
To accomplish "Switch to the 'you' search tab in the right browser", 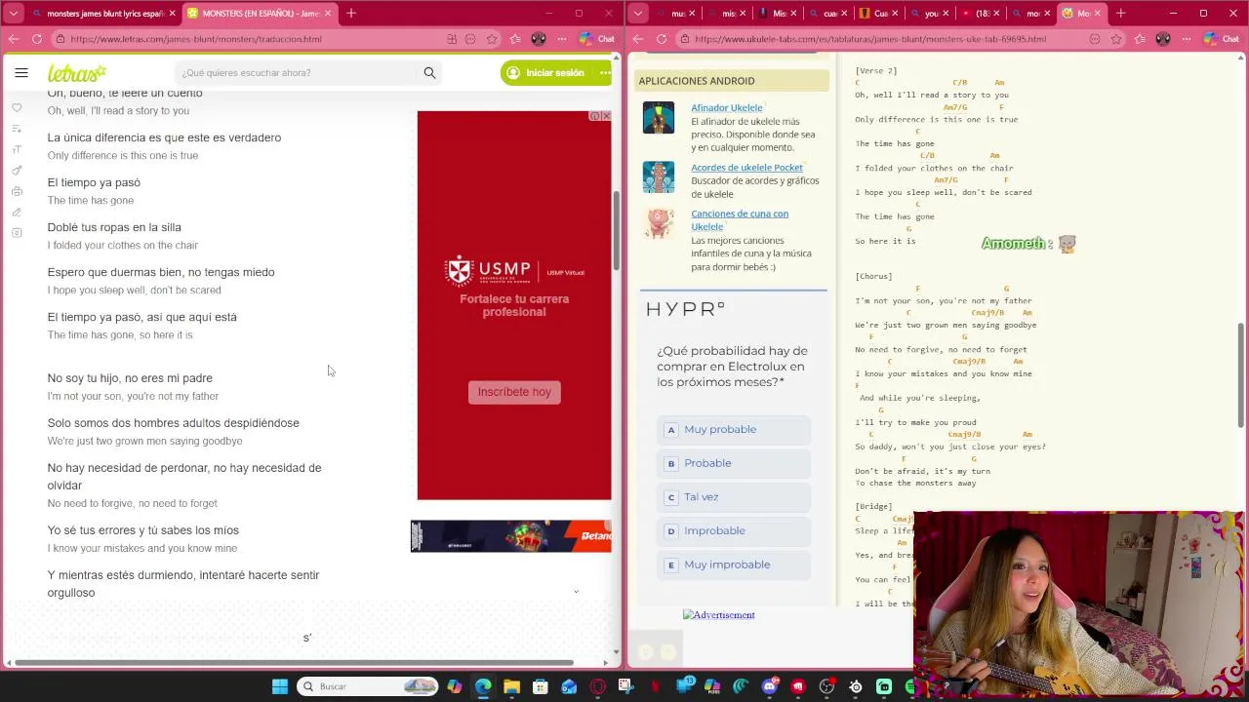I will 929,14.
